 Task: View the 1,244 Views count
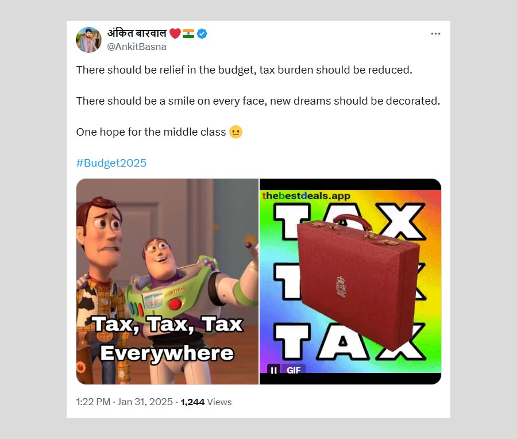point(206,402)
